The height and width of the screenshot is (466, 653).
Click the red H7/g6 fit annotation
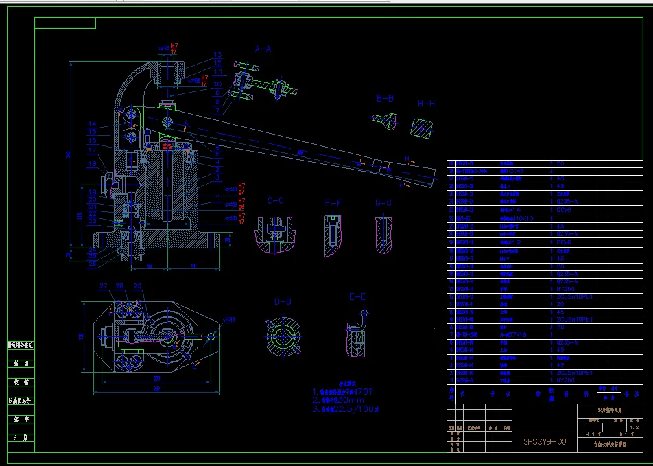pyautogui.click(x=241, y=203)
